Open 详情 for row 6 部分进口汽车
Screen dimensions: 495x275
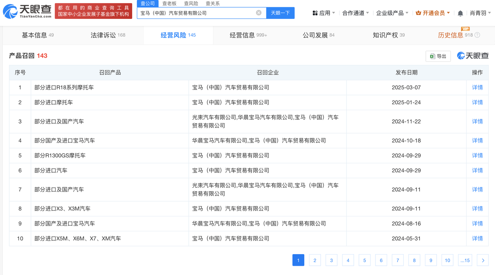point(477,170)
